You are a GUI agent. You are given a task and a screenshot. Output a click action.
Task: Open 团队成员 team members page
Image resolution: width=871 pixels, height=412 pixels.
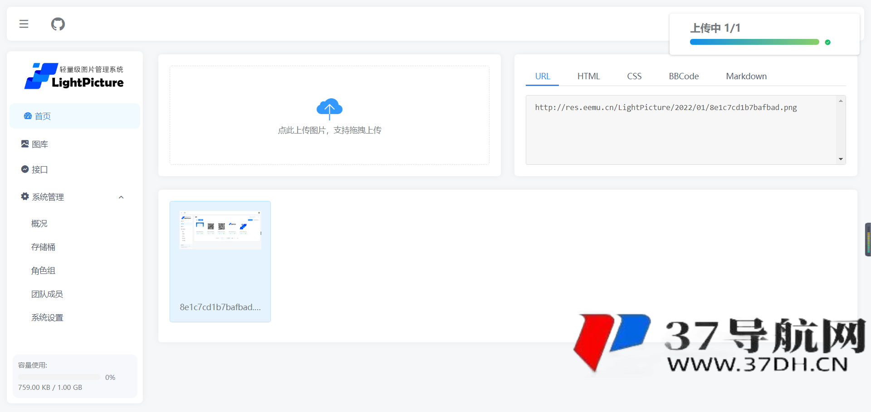tap(47, 294)
